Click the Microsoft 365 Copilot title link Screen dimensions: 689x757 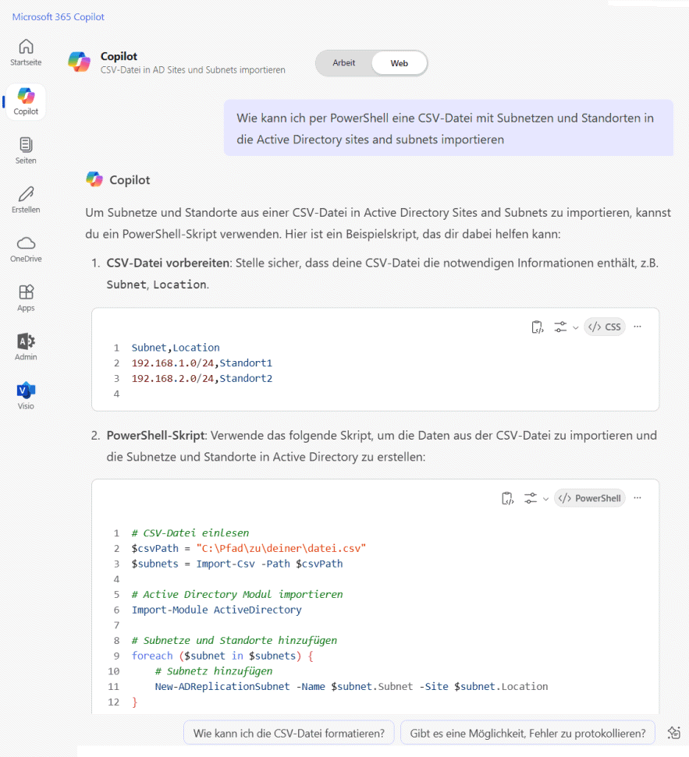(x=58, y=17)
